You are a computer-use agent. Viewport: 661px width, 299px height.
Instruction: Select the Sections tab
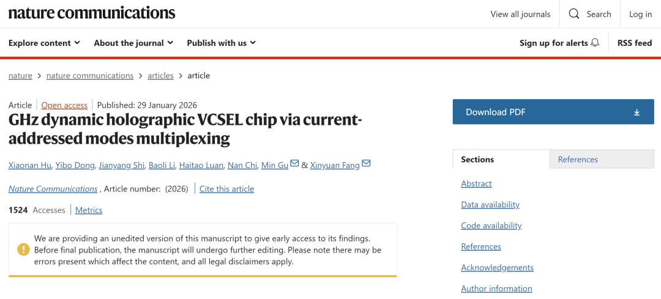coord(477,160)
